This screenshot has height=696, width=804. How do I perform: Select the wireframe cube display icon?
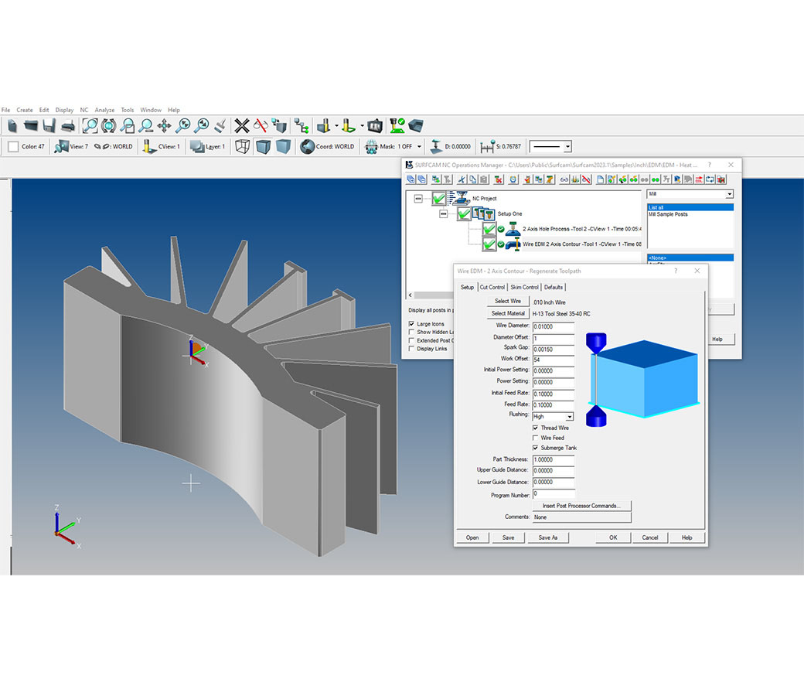243,146
